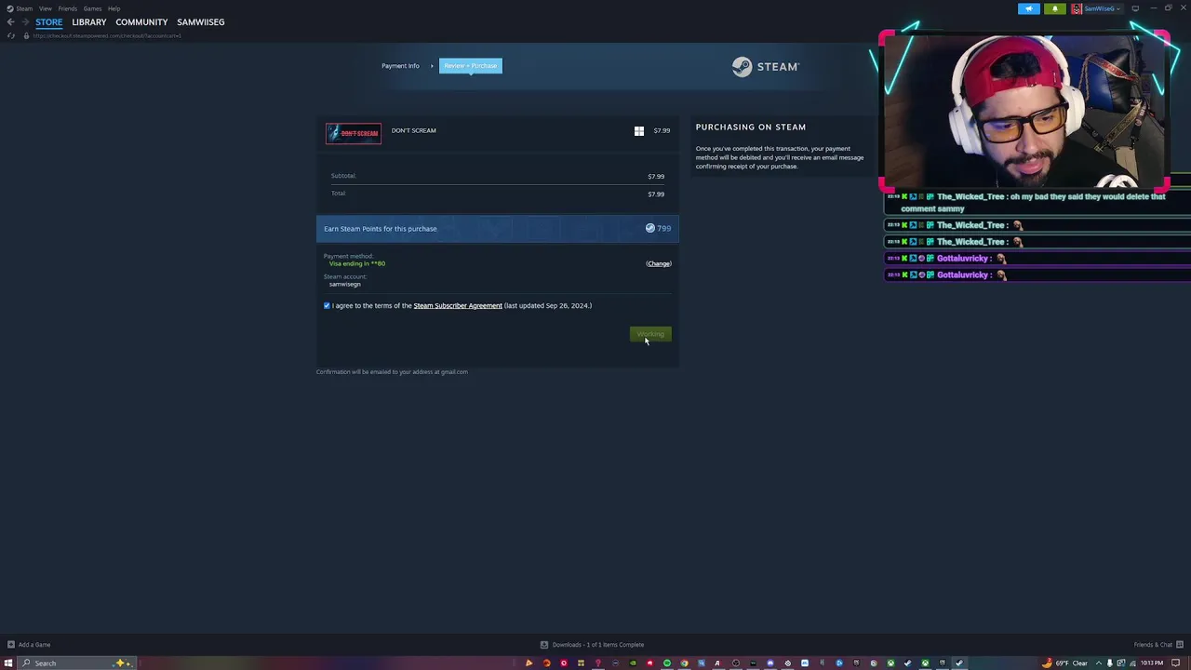Go back to Payment Info step
Viewport: 1191px width, 670px height.
tap(400, 65)
